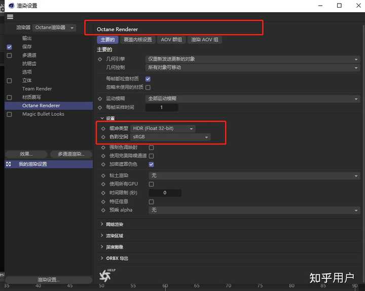Open the 预乘 alpha dropdown
This screenshot has height=291, width=365.
[254, 210]
